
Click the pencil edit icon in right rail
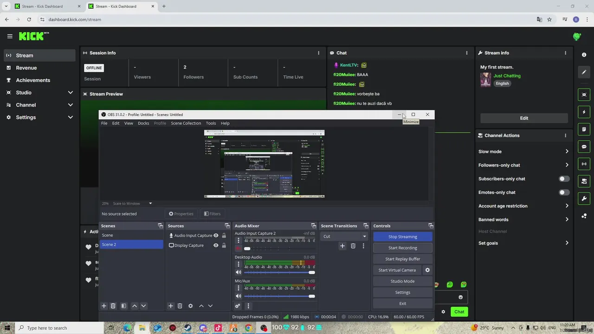tap(584, 72)
